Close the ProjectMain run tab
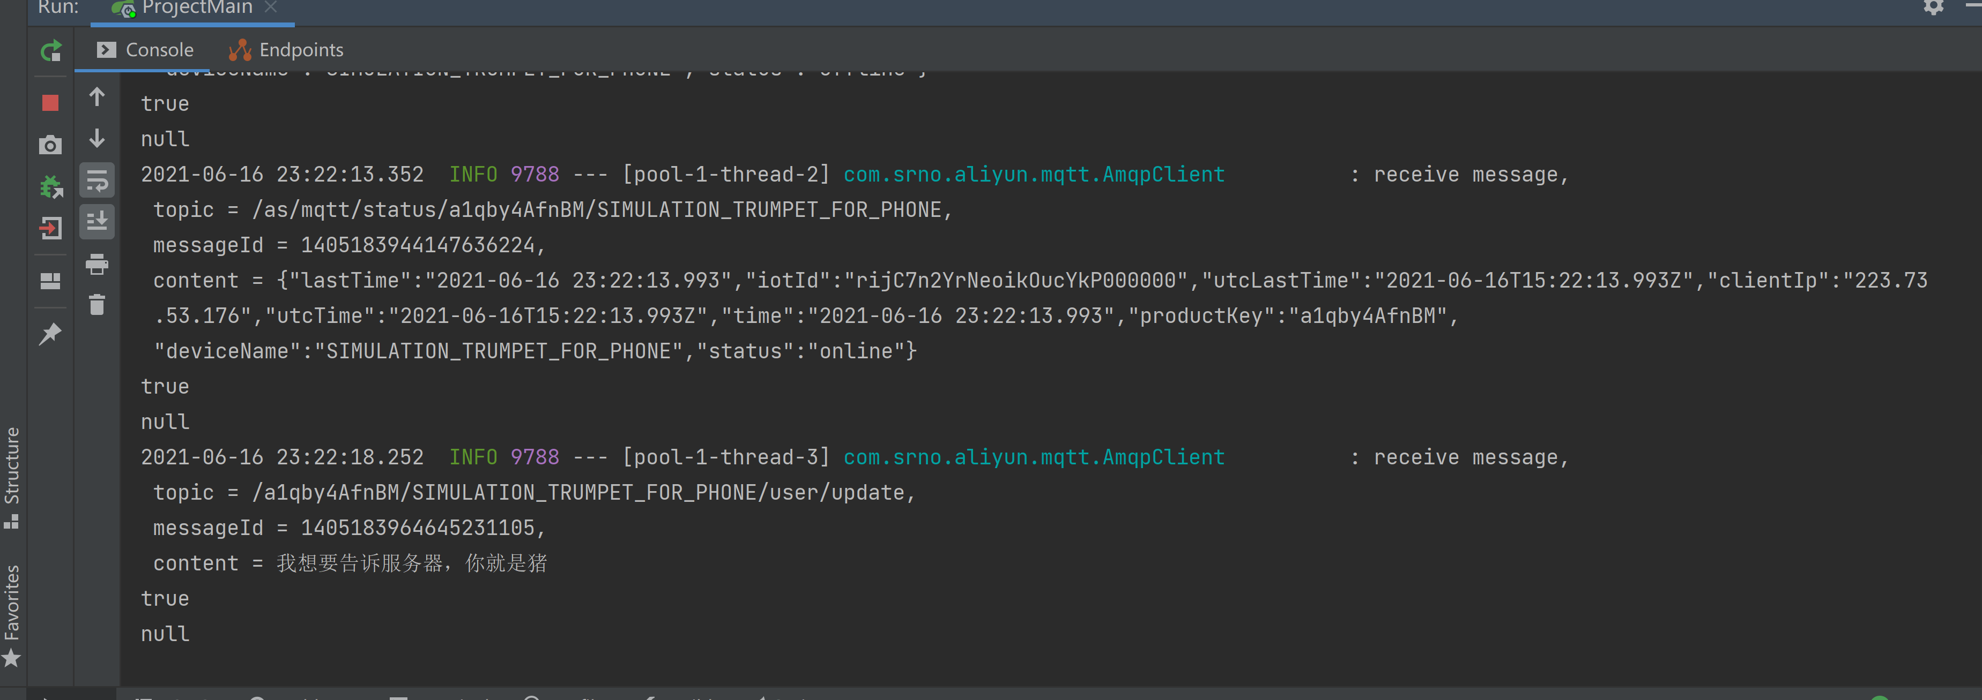 point(270,7)
